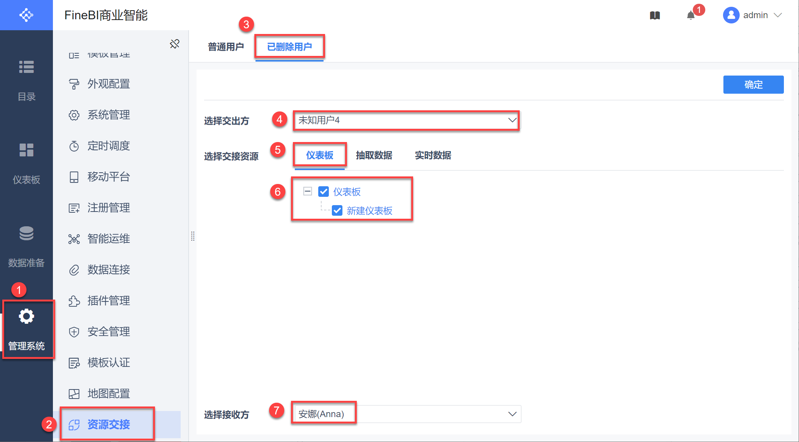Click the notification bell icon
Image resolution: width=799 pixels, height=442 pixels.
click(x=691, y=15)
